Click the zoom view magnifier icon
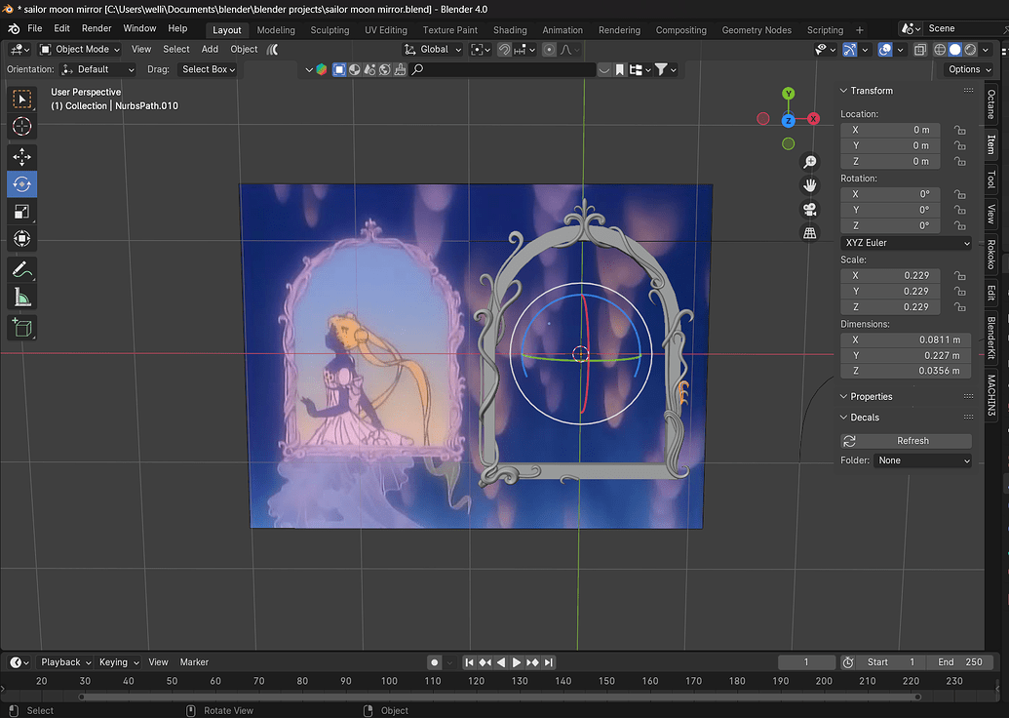Viewport: 1009px width, 718px height. tap(809, 162)
